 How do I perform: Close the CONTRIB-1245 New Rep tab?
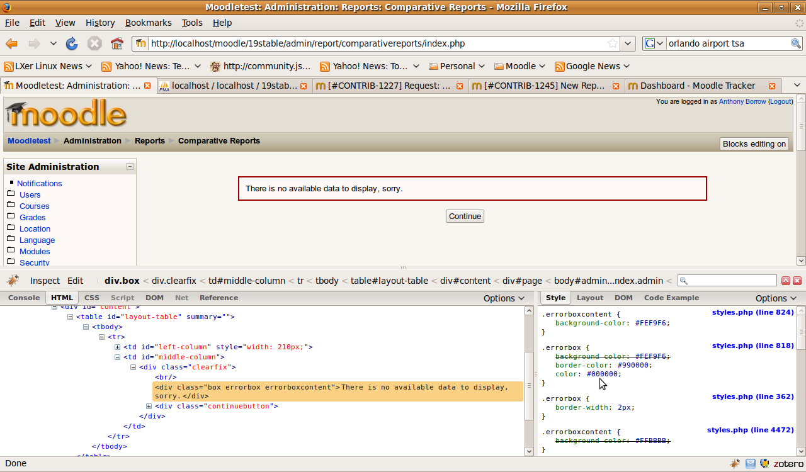616,86
